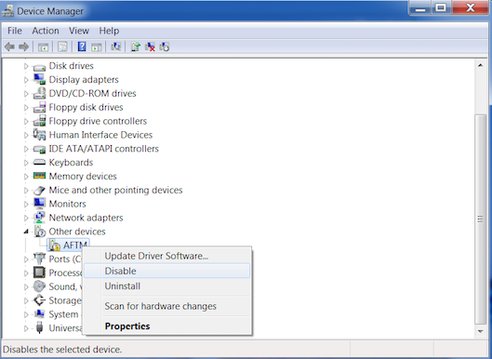Click the Sound controllers speaker icon
This screenshot has width=492, height=359.
point(40,286)
